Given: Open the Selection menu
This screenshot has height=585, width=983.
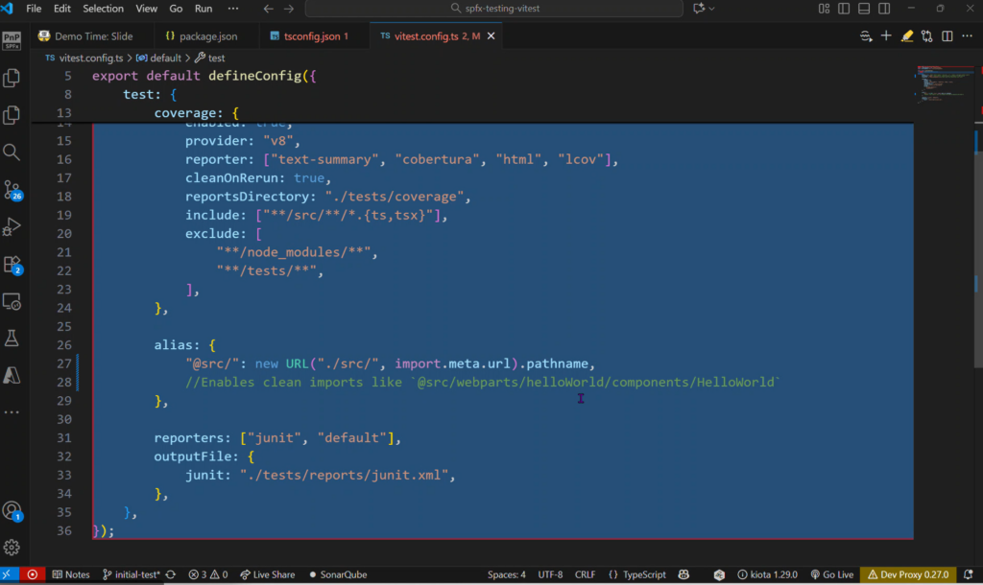Looking at the screenshot, I should tap(103, 9).
